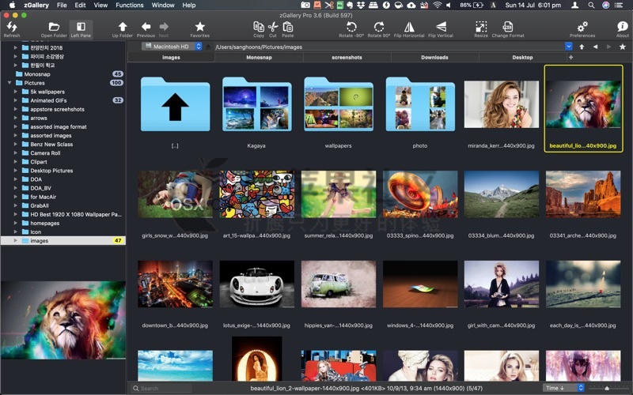Expand the images folder in sidebar
Viewport: 633px width, 395px height.
[x=15, y=241]
